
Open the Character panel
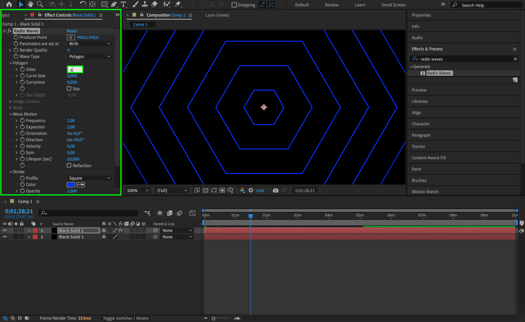(420, 124)
